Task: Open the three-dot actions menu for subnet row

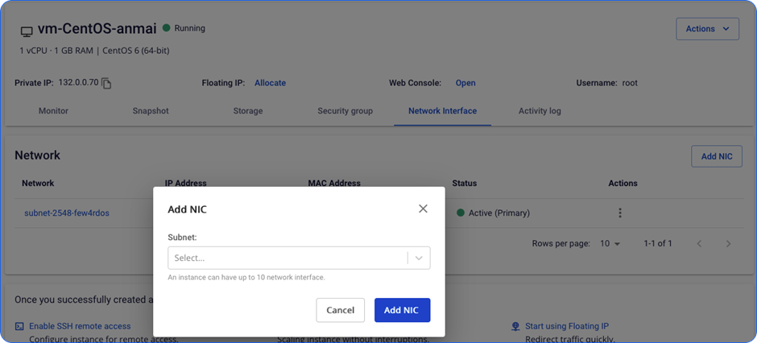Action: 620,213
